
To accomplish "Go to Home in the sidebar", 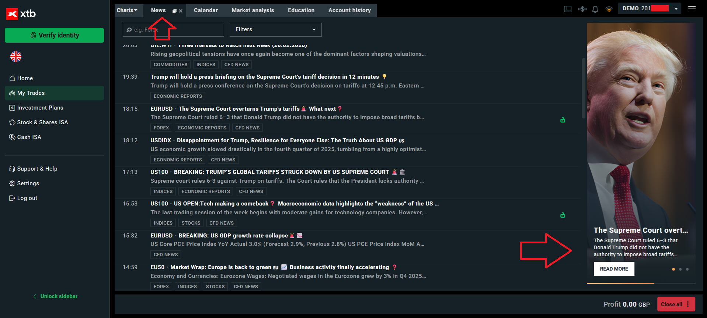I will [54, 78].
